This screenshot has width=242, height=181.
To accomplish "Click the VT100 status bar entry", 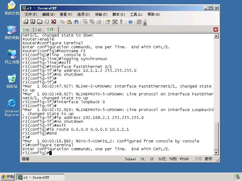I will click(184, 159).
